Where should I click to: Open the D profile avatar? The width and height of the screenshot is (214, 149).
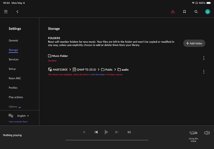coord(207,12)
